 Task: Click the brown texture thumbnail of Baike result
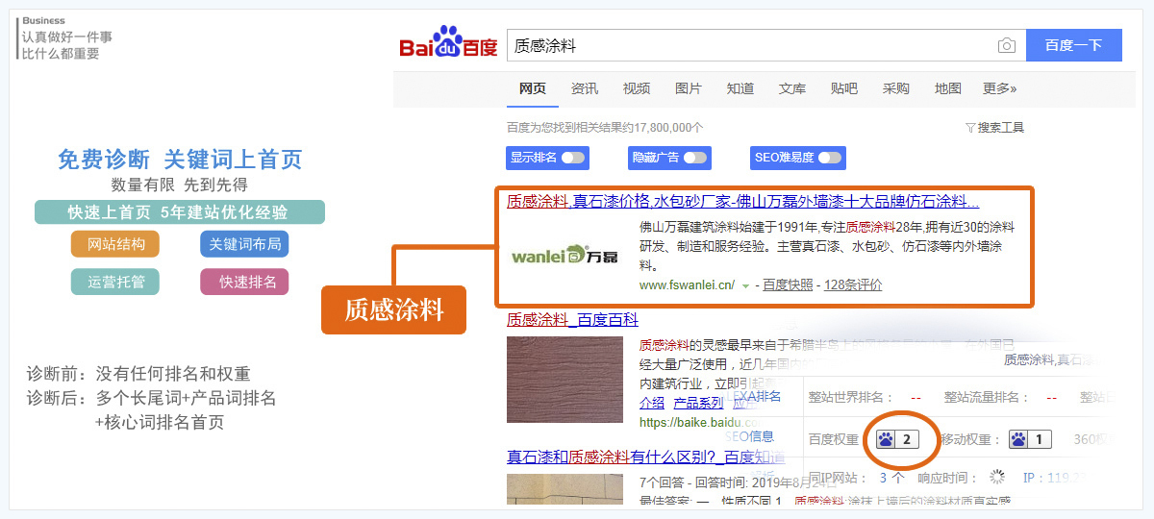pyautogui.click(x=565, y=380)
